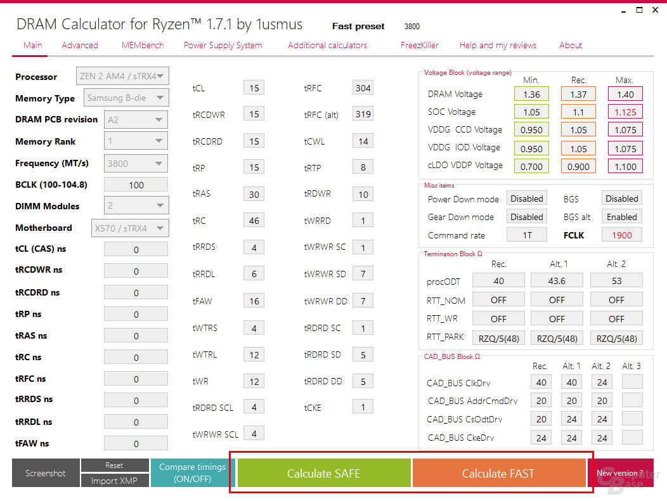Open the Memory Type dropdown
The image size is (667, 501).
point(126,98)
